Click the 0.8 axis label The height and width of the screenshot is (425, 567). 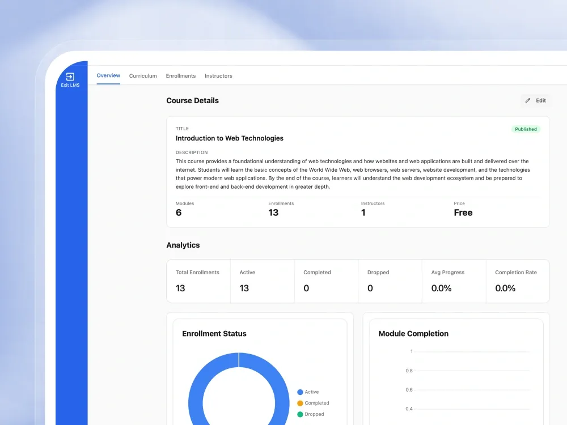(x=409, y=371)
